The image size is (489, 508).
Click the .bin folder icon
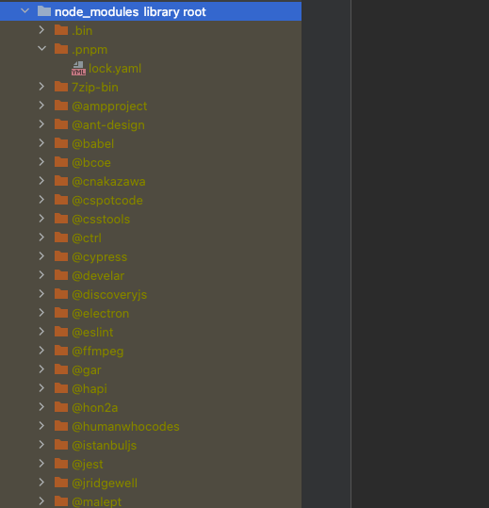pyautogui.click(x=61, y=30)
